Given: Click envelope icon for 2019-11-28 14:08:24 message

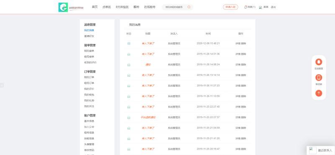Looking at the screenshot, I should pyautogui.click(x=129, y=65).
